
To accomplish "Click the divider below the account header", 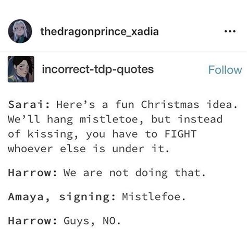I will pyautogui.click(x=123, y=52).
